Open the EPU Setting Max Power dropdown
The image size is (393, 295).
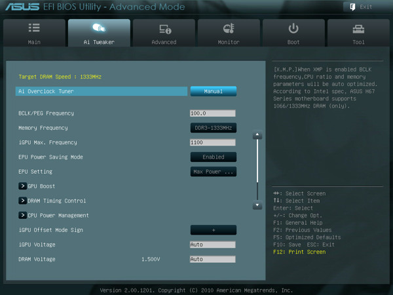214,172
